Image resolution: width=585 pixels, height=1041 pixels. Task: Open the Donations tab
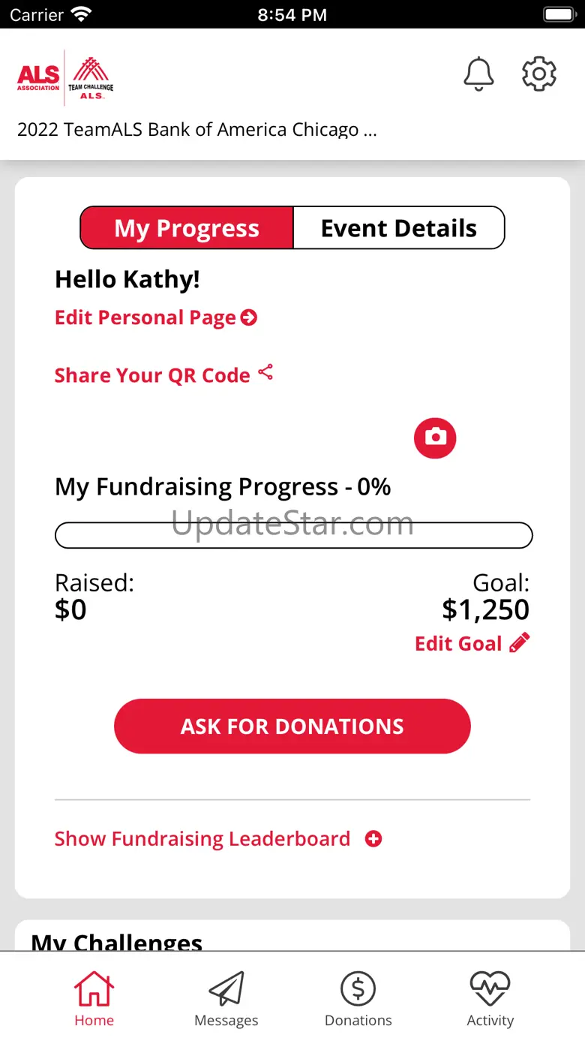[x=358, y=998]
